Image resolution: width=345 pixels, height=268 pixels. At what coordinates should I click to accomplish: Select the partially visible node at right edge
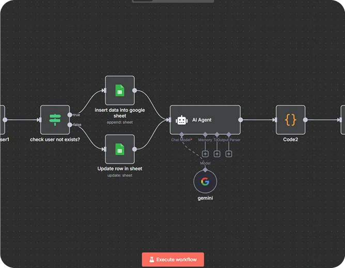343,120
